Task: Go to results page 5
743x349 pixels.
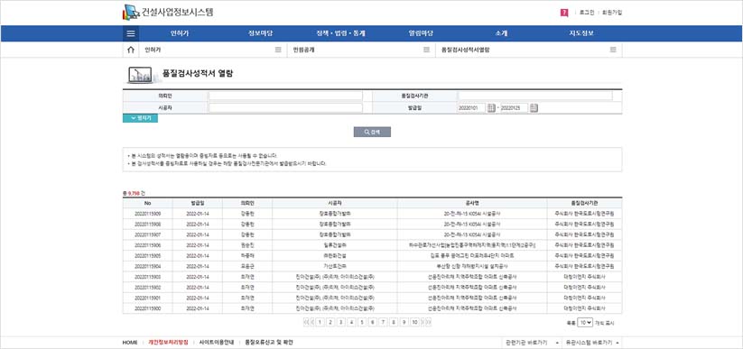Action: pos(362,322)
